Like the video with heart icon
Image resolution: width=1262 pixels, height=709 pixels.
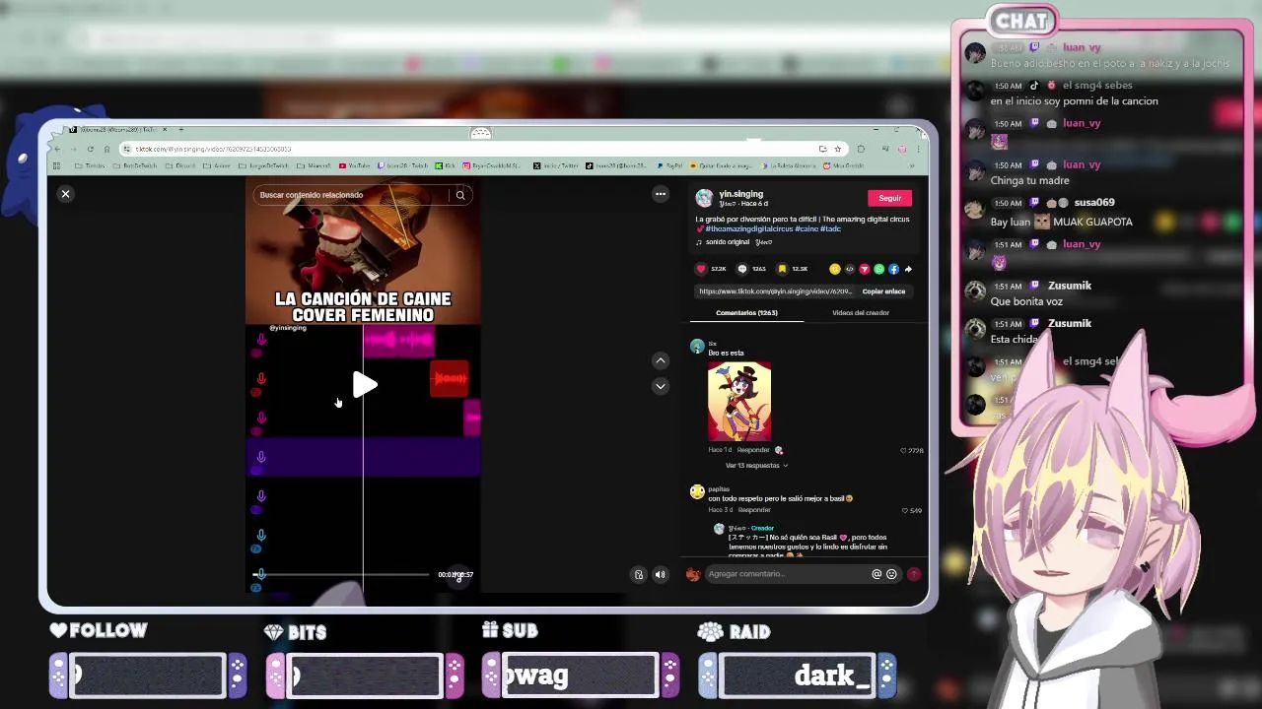click(702, 269)
